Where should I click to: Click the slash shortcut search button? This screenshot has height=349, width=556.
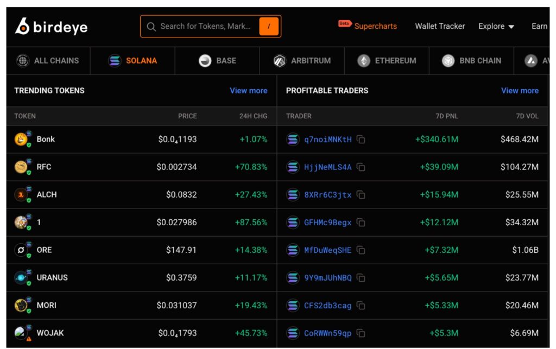269,26
